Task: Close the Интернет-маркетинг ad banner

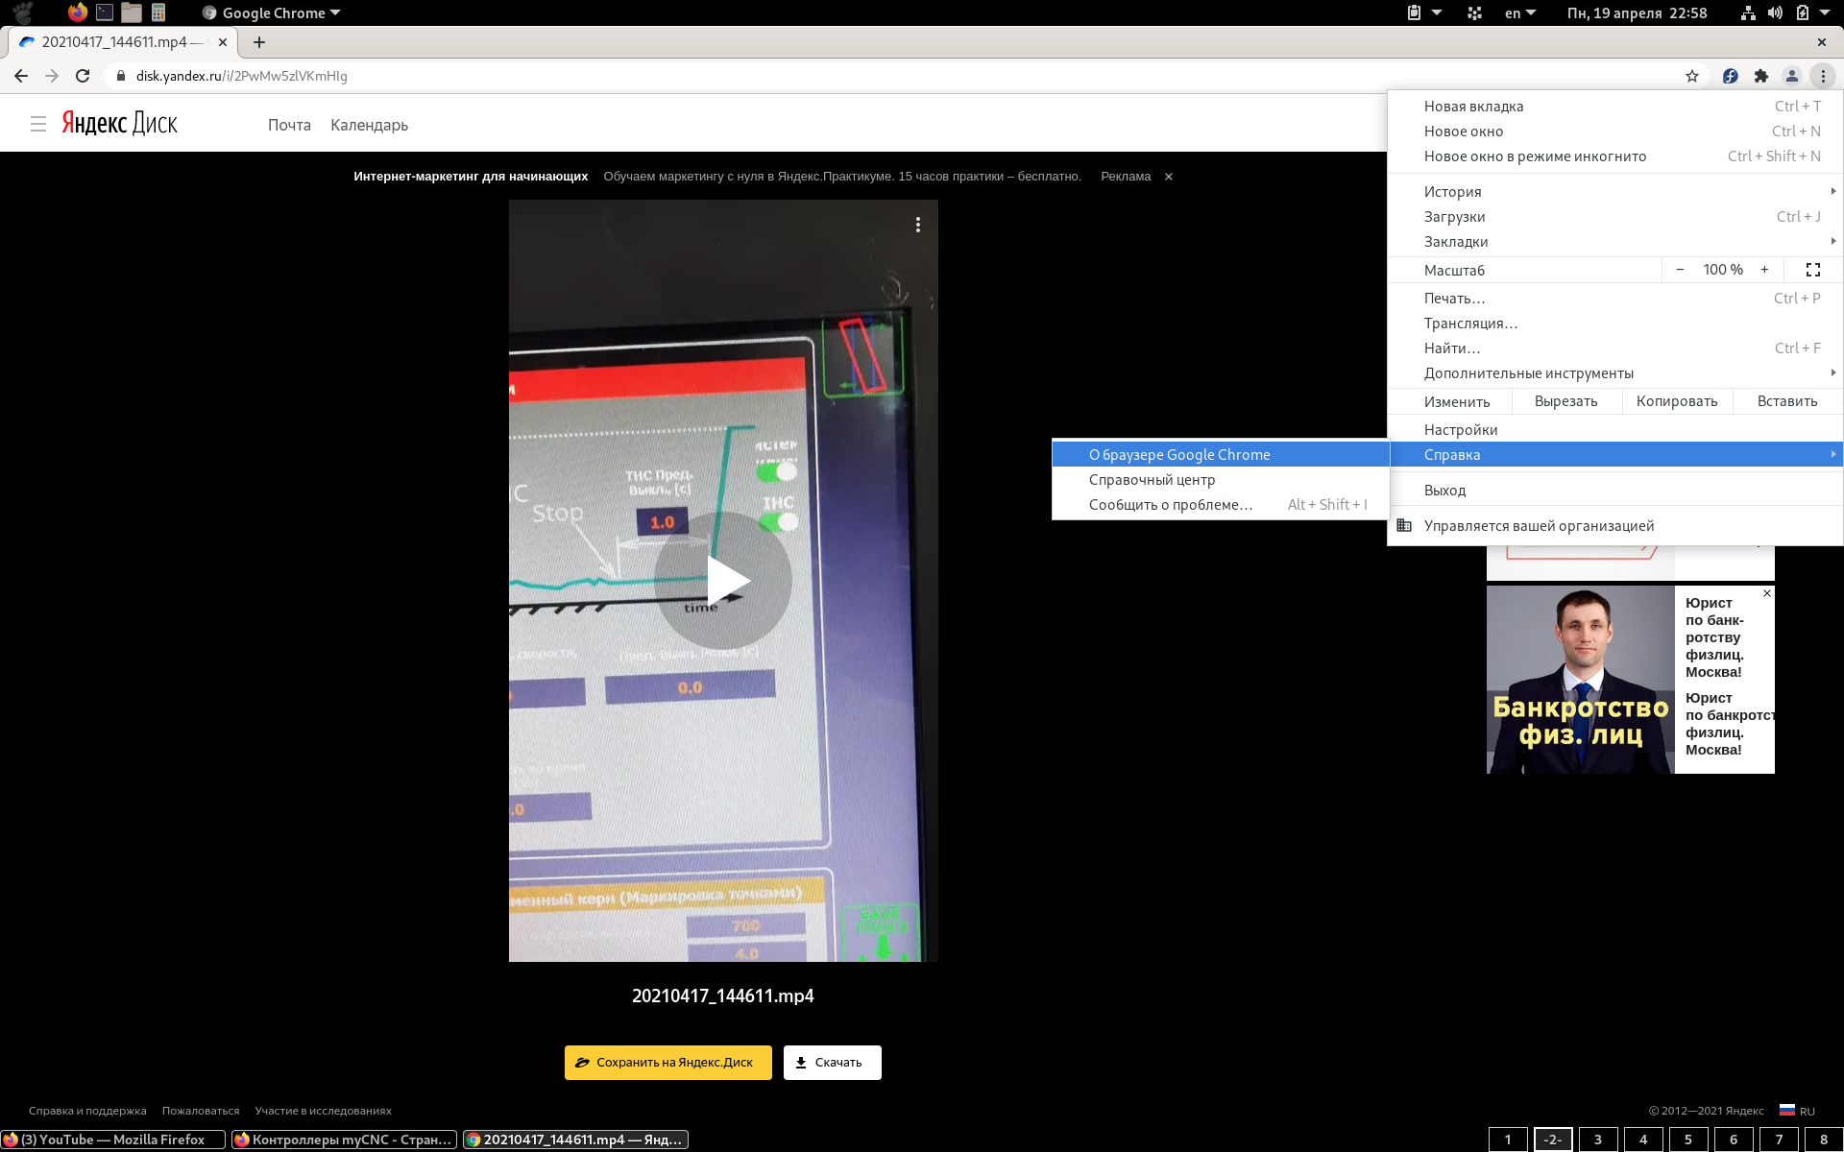Action: click(1169, 177)
